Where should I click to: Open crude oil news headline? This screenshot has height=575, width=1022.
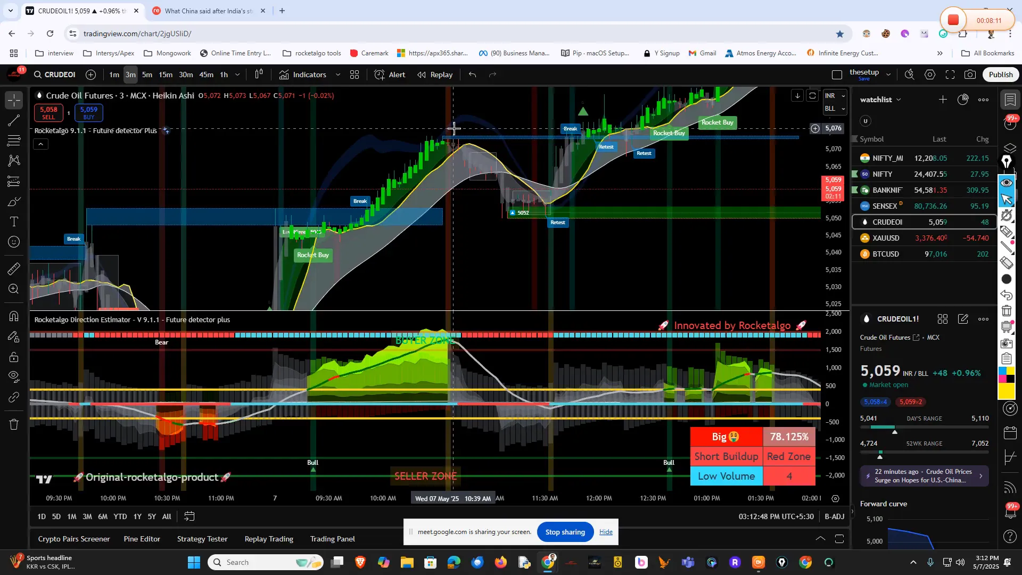[x=924, y=476]
